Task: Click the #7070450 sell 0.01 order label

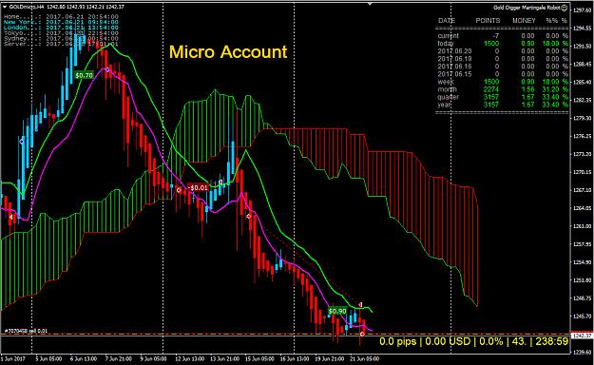Action: tap(26, 331)
